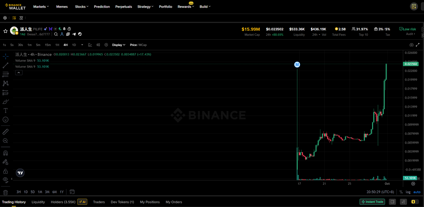The image size is (424, 207).
Task: Open the forecasting and measurement tools
Action: [x=5, y=93]
